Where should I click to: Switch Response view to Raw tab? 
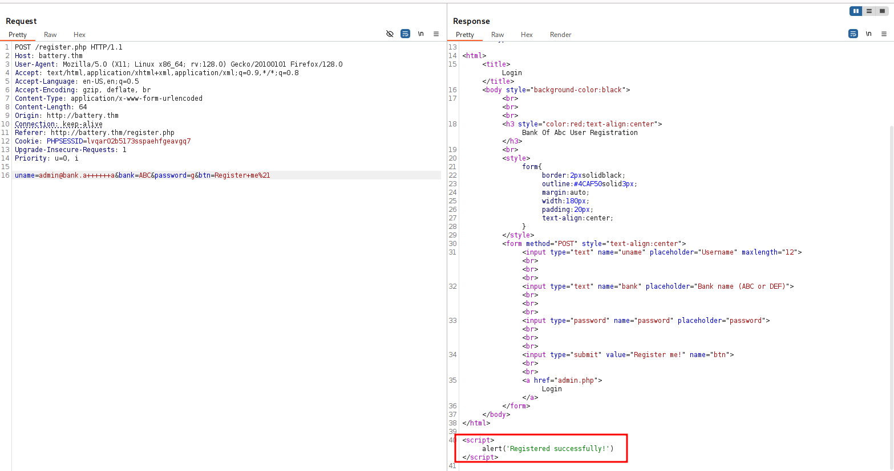[x=497, y=35]
